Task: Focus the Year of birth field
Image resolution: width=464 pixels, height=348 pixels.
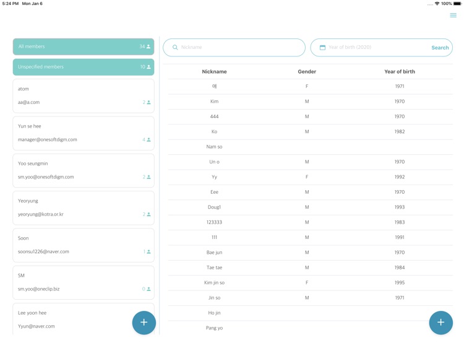Action: 382,48
